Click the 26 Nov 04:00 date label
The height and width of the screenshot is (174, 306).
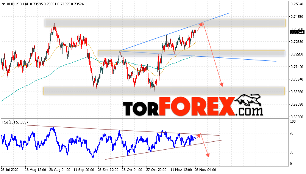click(x=206, y=170)
